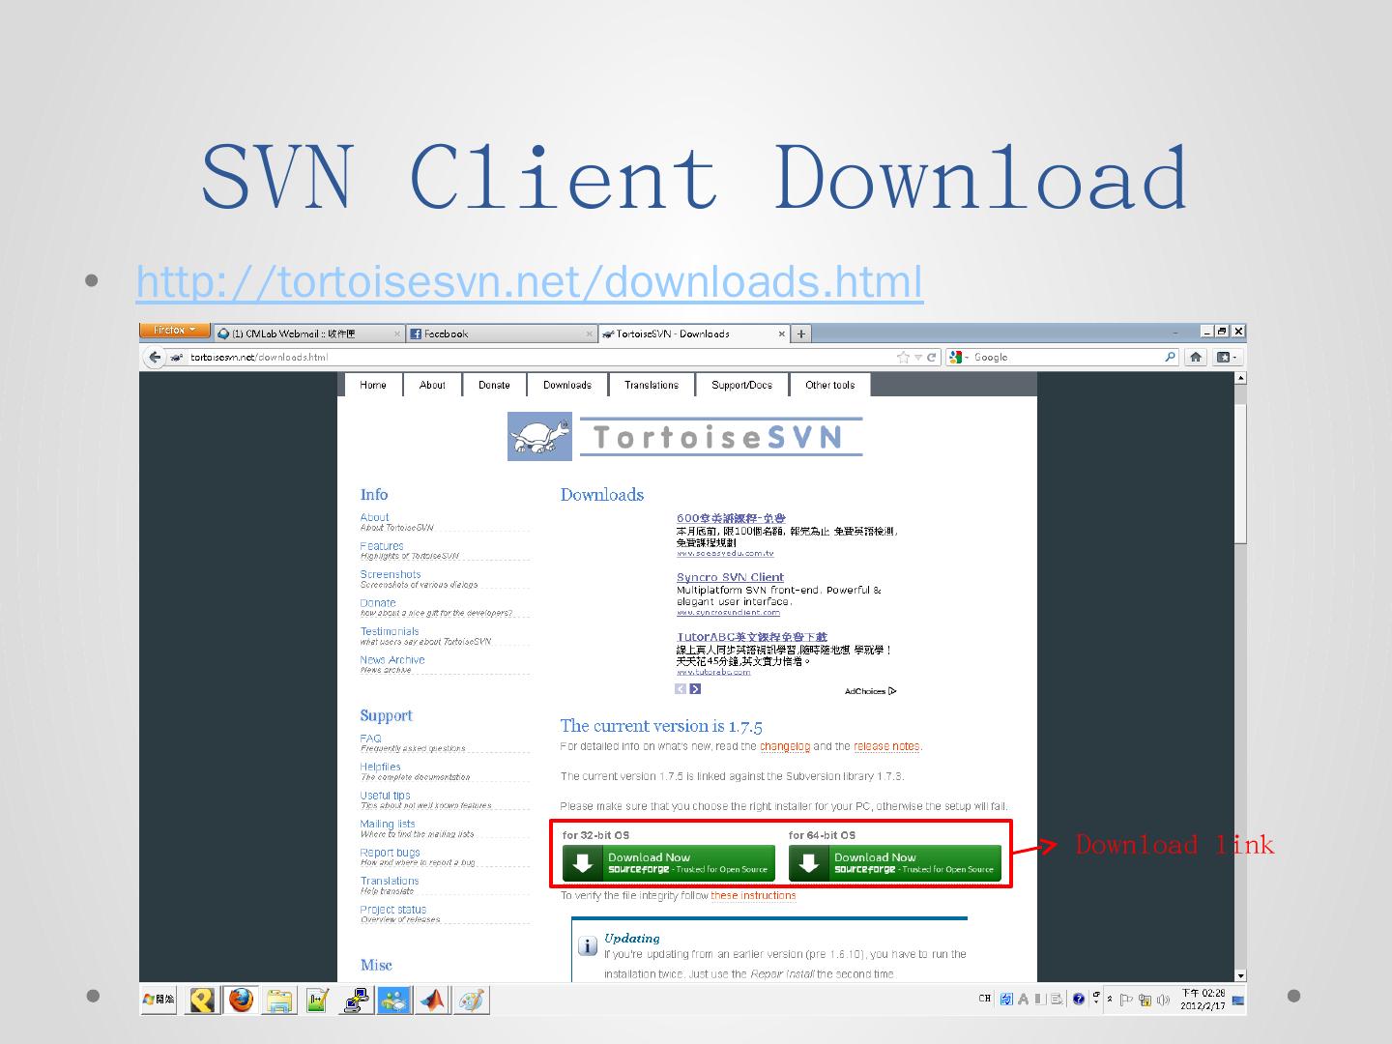The height and width of the screenshot is (1044, 1392).
Task: Click the tortoisesvn.net/downloads.html slide link
Action: 530,281
